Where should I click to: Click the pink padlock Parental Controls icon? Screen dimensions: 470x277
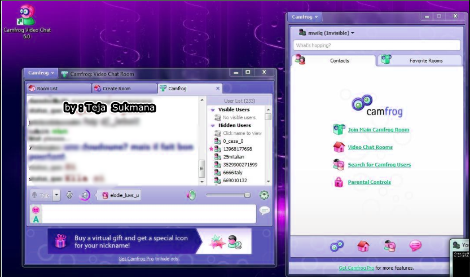339,182
